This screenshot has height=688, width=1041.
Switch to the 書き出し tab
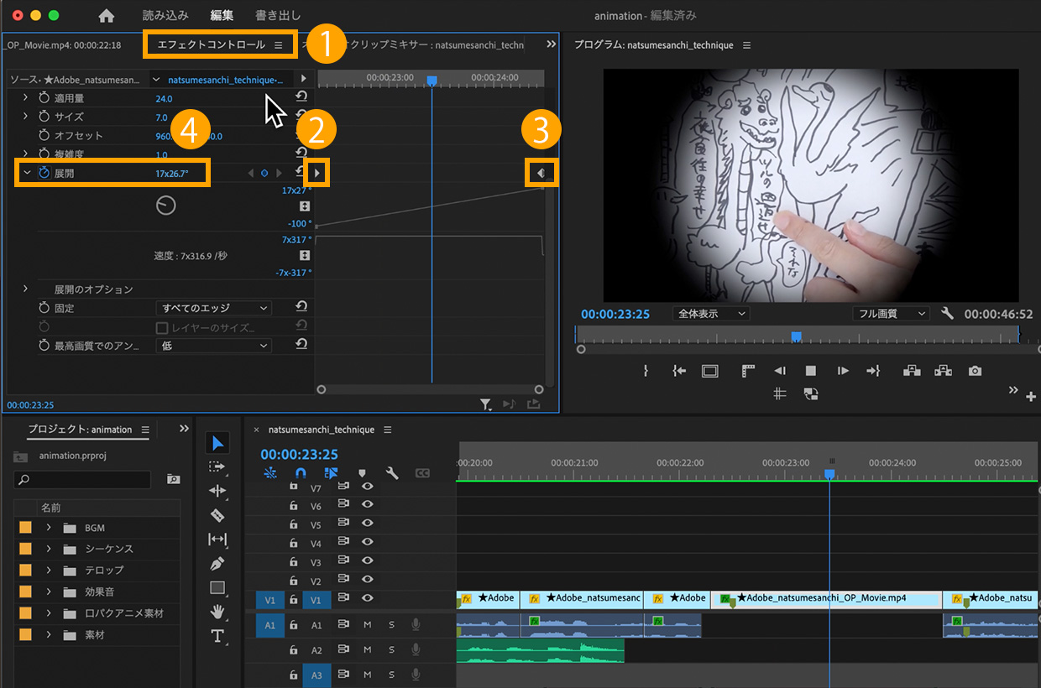click(277, 15)
